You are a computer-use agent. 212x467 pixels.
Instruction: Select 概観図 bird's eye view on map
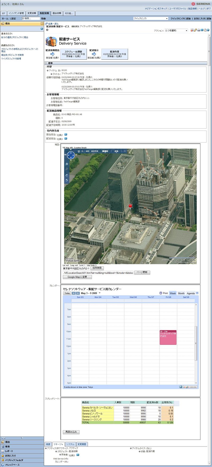[105, 151]
